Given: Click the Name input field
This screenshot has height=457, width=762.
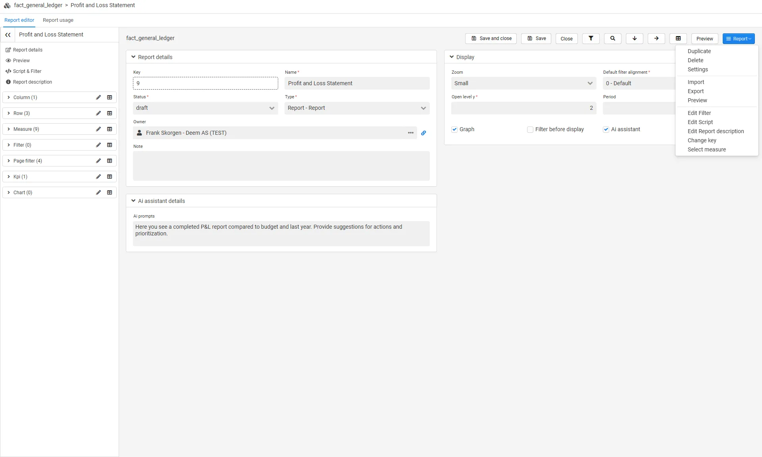Looking at the screenshot, I should click(x=357, y=84).
